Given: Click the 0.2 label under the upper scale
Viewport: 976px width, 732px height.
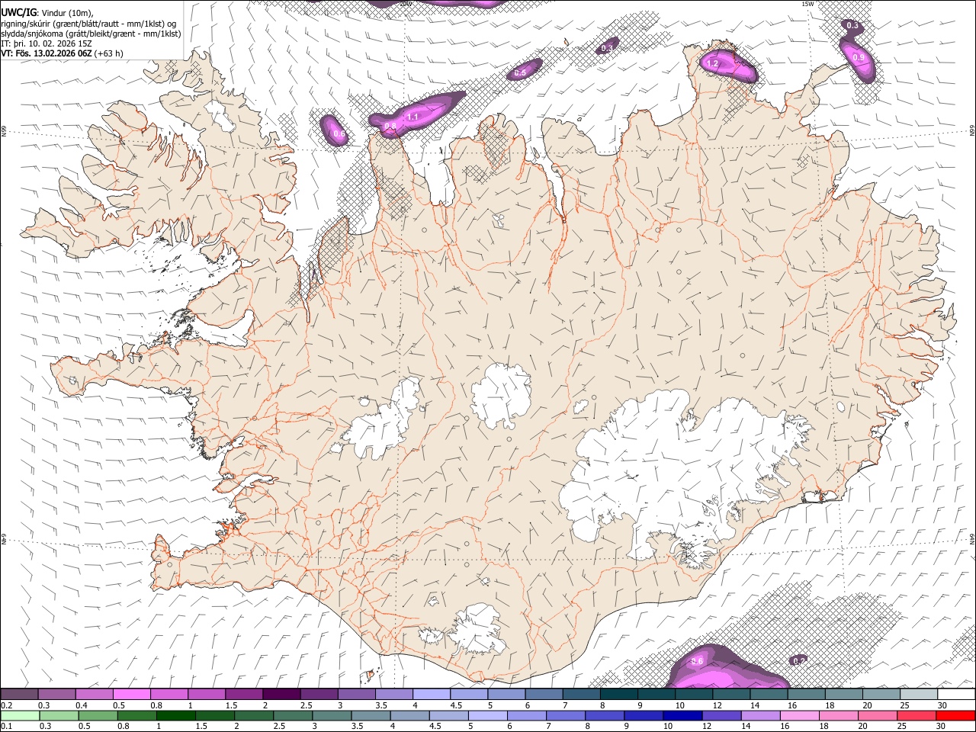Looking at the screenshot, I should point(7,705).
